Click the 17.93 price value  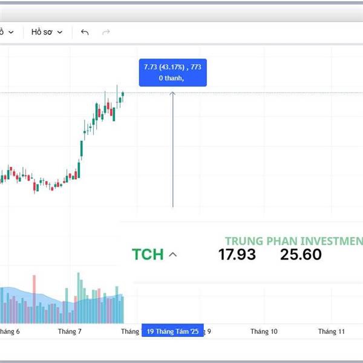pos(237,254)
